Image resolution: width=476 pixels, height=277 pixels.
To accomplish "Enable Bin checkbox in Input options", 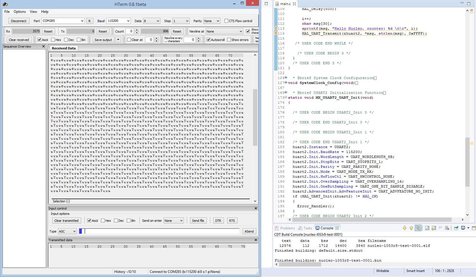I will click(129, 221).
